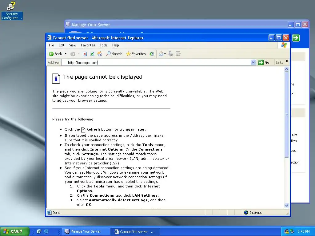The image size is (315, 236).
Task: Open the View menu
Action: [x=73, y=45]
